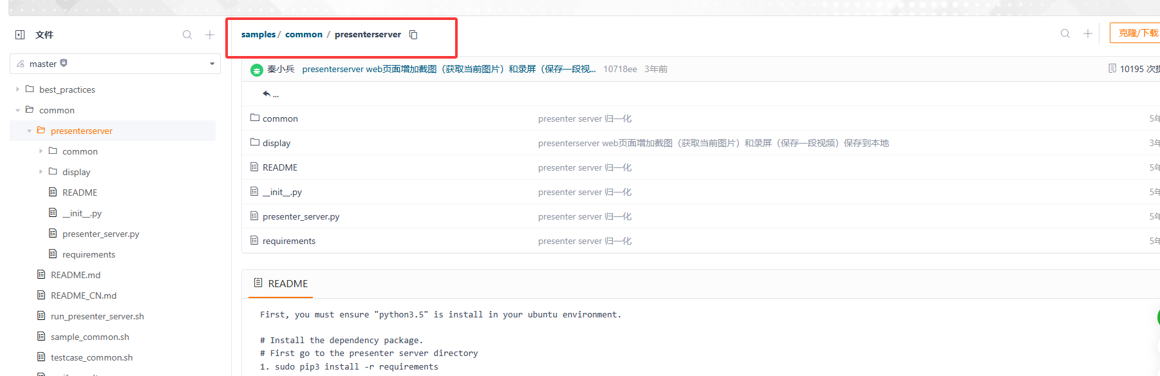
Task: Click the 3年前 commit time
Action: pyautogui.click(x=656, y=69)
